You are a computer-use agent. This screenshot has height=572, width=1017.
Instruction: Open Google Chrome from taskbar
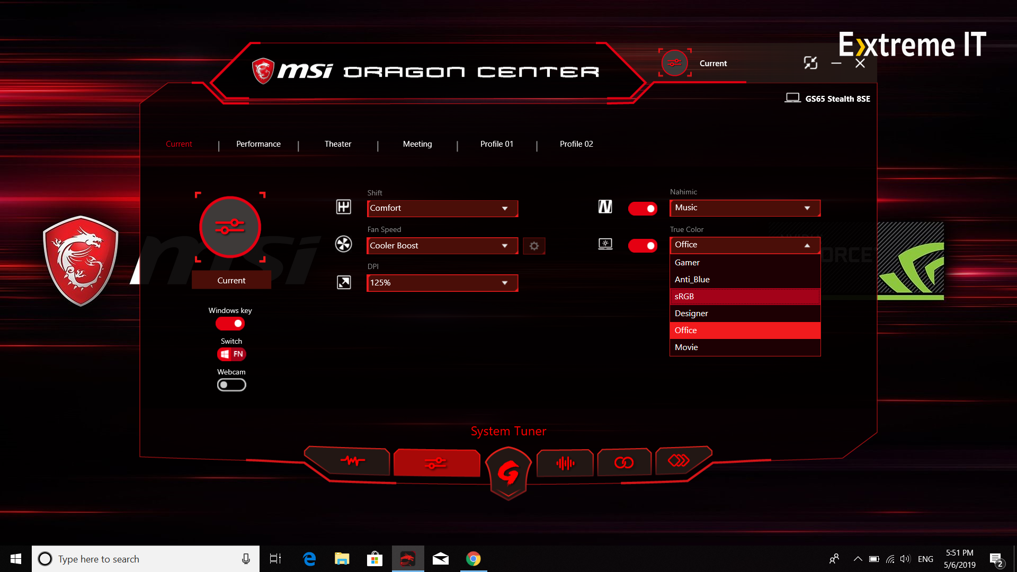coord(474,559)
